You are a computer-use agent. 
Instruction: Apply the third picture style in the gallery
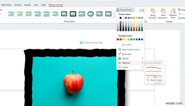(29, 14)
